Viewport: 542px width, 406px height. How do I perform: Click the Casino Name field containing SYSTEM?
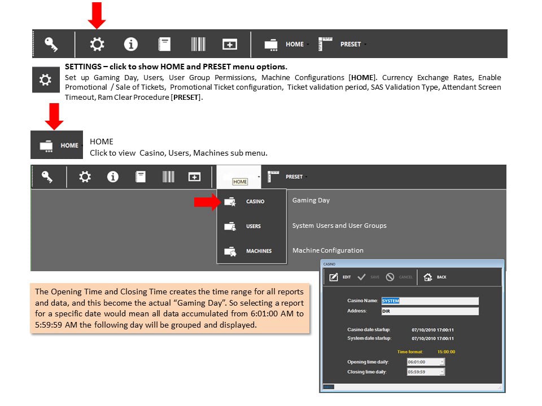click(x=430, y=301)
